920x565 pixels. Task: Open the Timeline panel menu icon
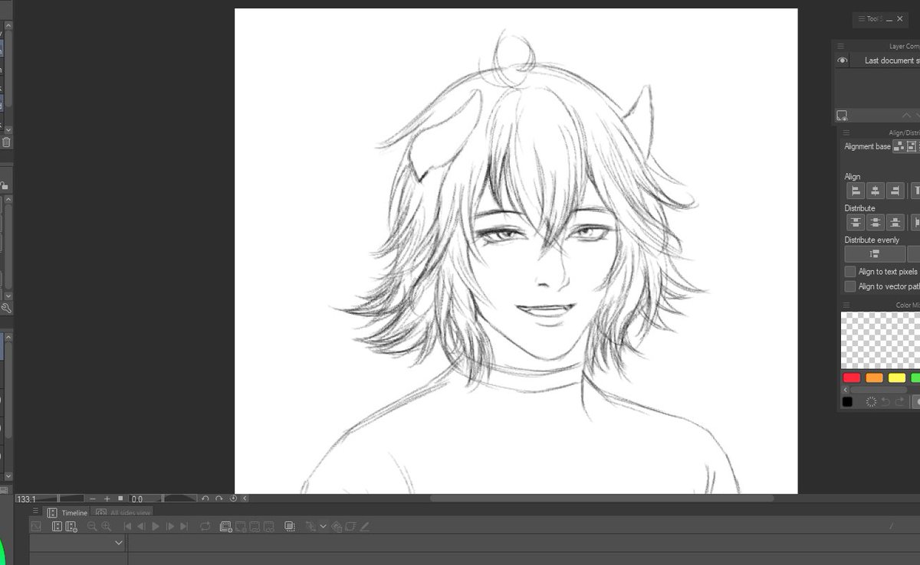[35, 511]
